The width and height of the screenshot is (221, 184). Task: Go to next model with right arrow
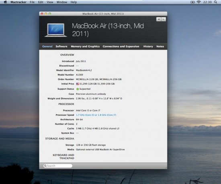[164, 19]
